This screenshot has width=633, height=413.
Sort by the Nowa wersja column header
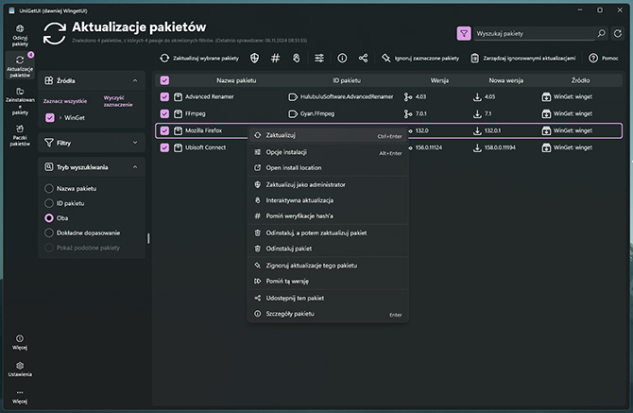tap(505, 80)
